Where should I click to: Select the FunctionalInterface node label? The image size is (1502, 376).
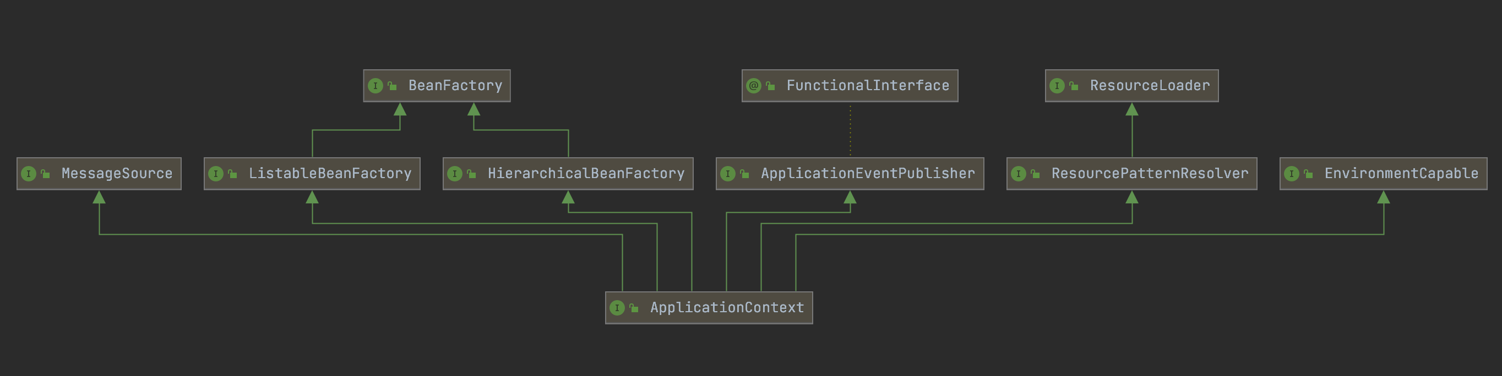868,86
